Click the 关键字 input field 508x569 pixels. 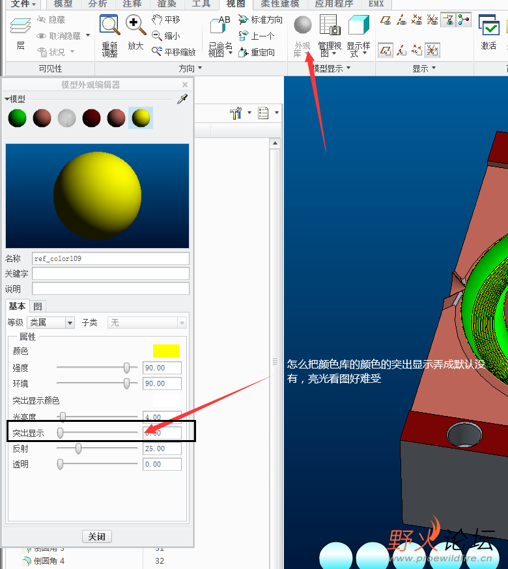(111, 273)
